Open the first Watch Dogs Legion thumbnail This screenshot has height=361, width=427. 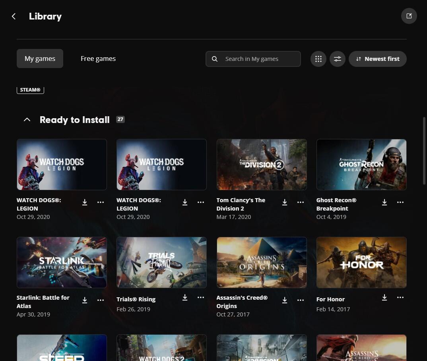(62, 164)
